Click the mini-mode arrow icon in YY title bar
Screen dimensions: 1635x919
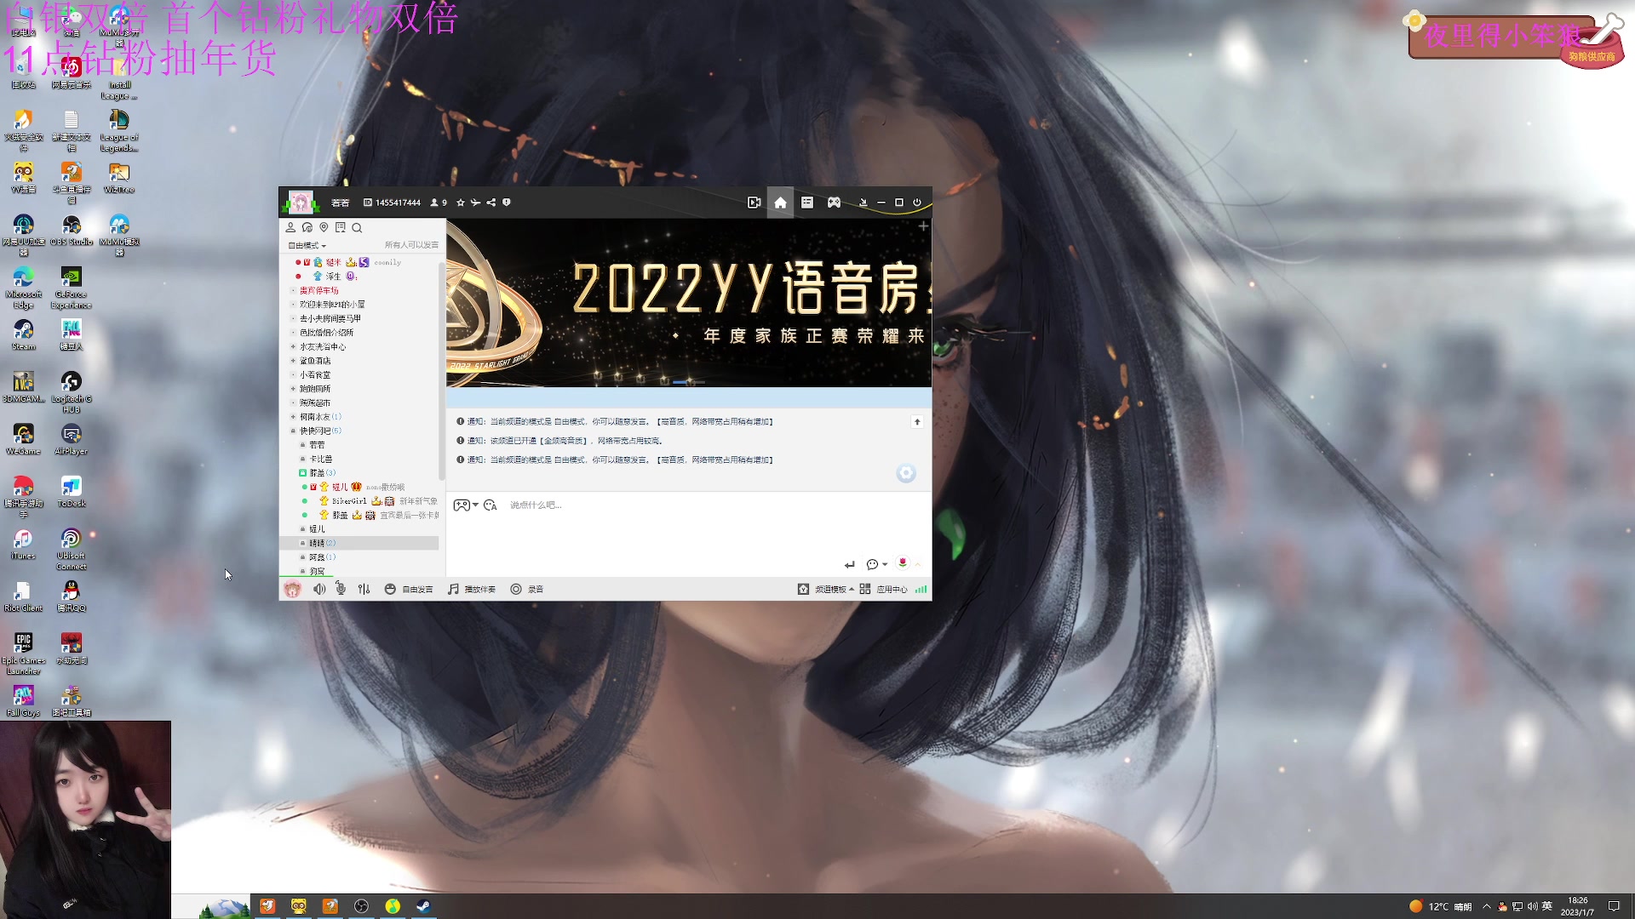tap(863, 203)
